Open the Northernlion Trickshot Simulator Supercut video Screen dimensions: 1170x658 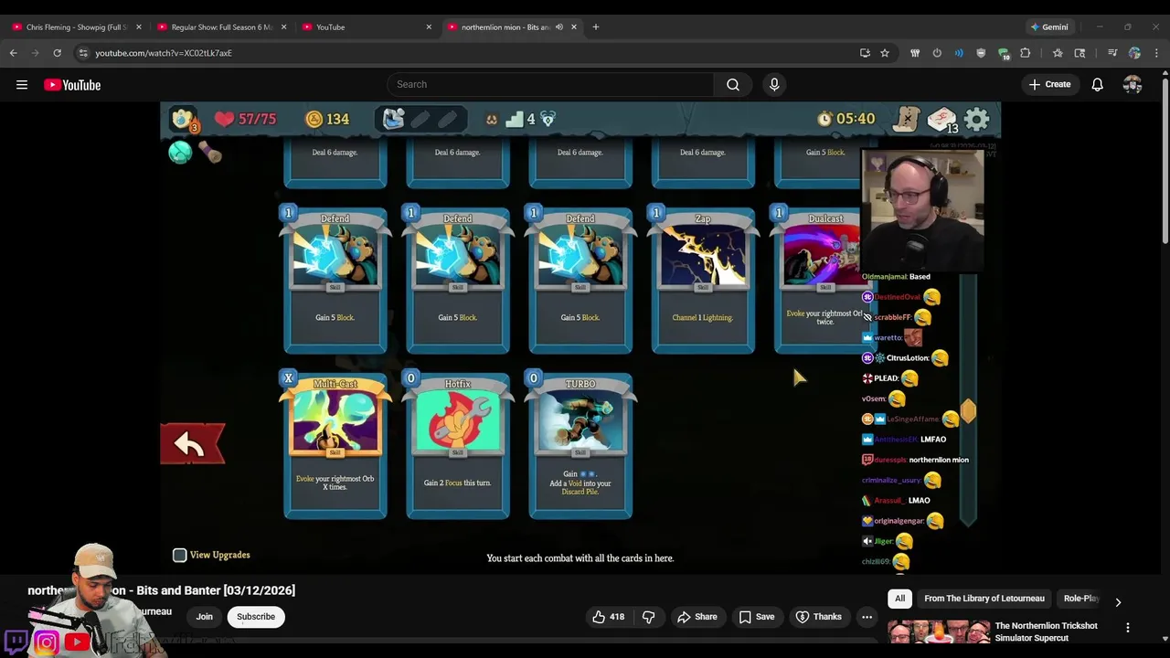point(1046,631)
